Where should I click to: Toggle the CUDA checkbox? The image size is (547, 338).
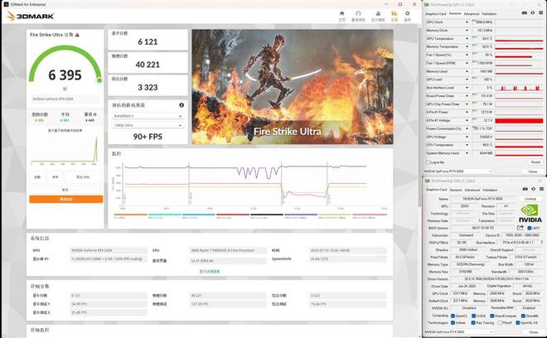click(473, 316)
